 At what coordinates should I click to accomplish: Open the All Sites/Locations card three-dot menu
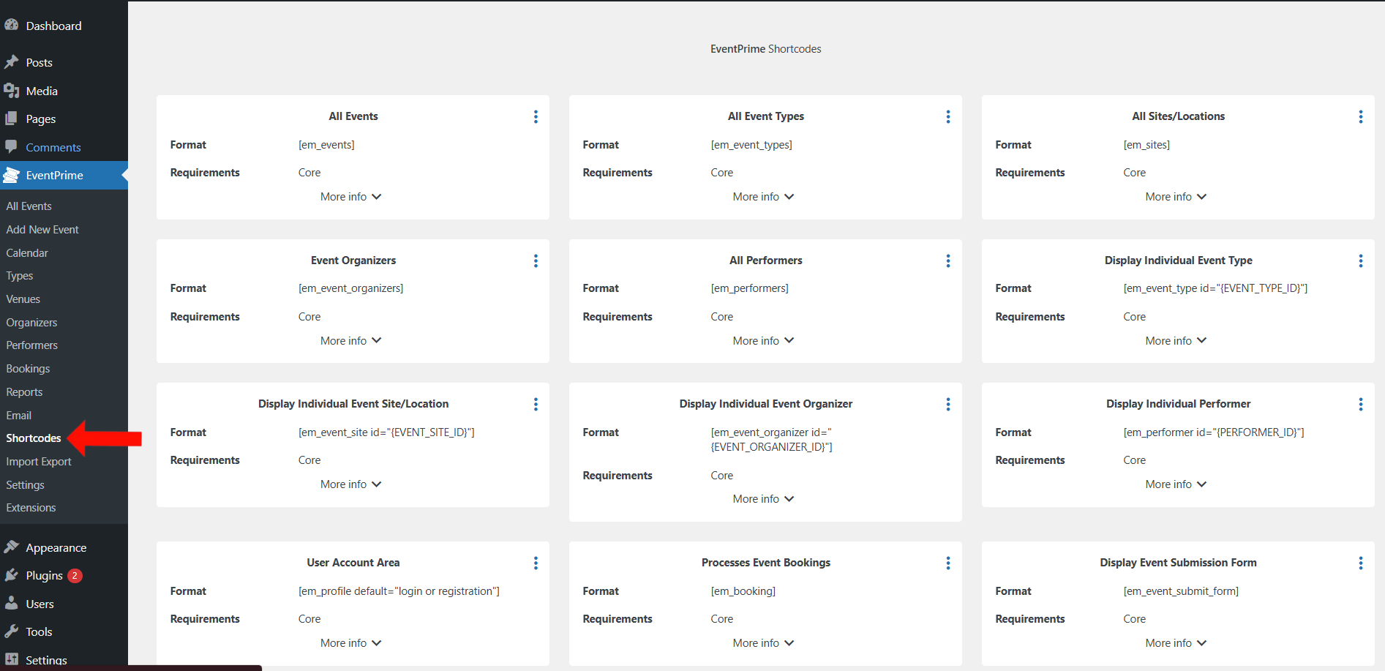click(x=1361, y=117)
